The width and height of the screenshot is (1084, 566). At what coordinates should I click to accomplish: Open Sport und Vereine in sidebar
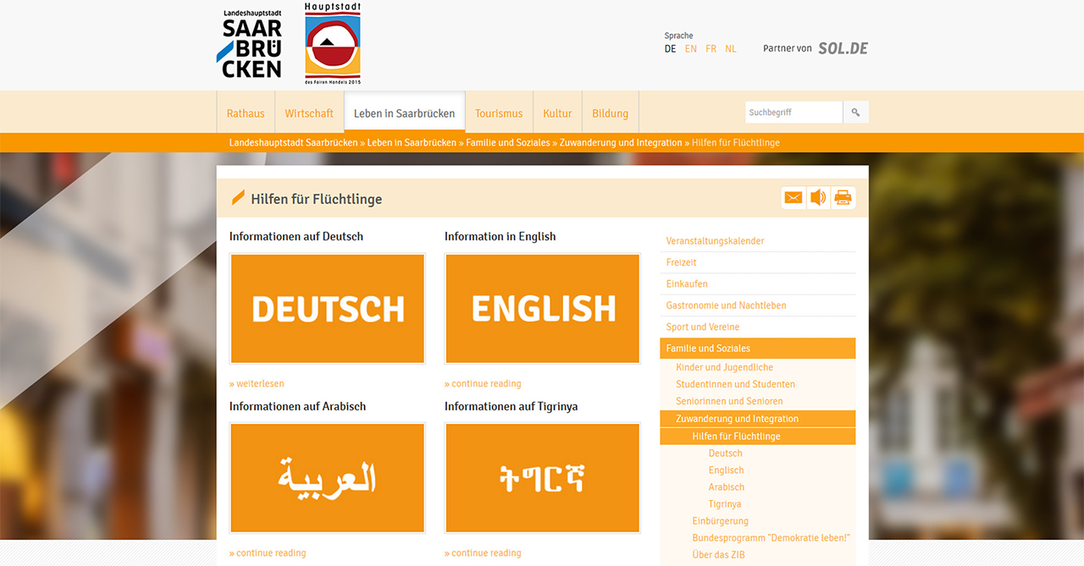point(758,327)
